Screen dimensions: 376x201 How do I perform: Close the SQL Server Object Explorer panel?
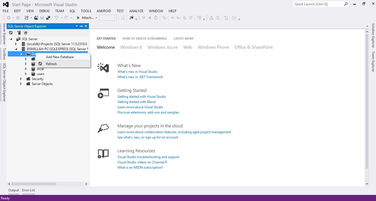pyautogui.click(x=86, y=26)
